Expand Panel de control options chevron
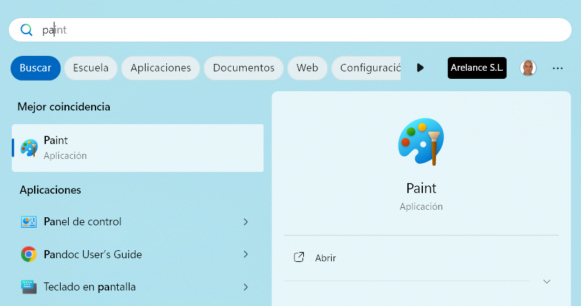The height and width of the screenshot is (306, 581). [246, 222]
